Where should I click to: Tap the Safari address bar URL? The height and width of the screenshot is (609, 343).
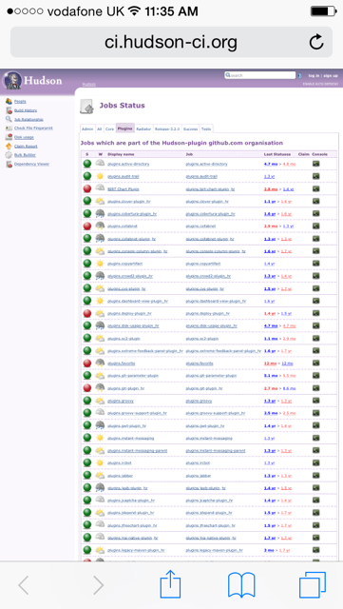(x=171, y=42)
